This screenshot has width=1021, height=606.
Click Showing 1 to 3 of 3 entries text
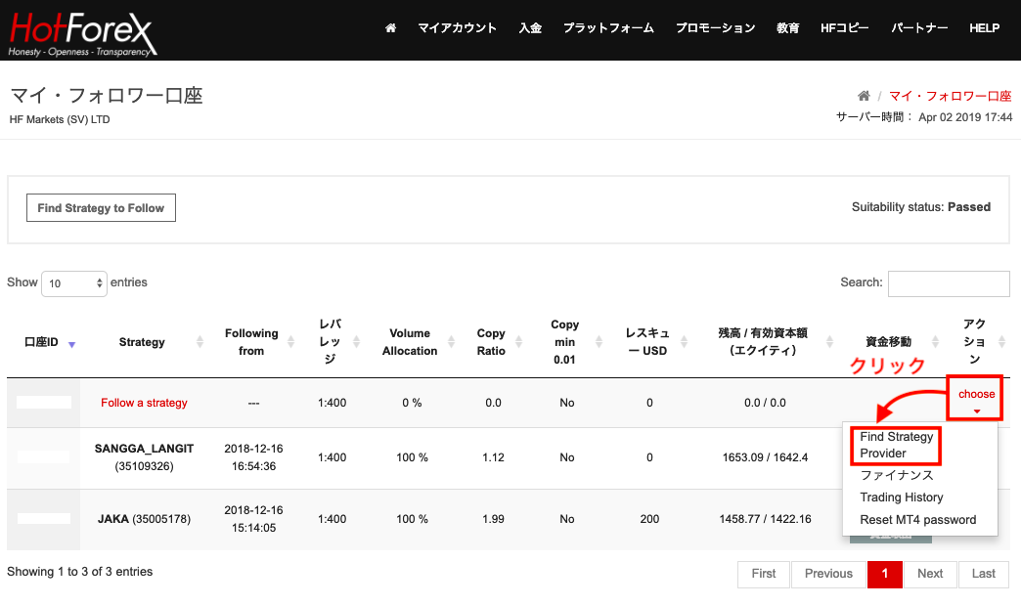click(x=79, y=572)
